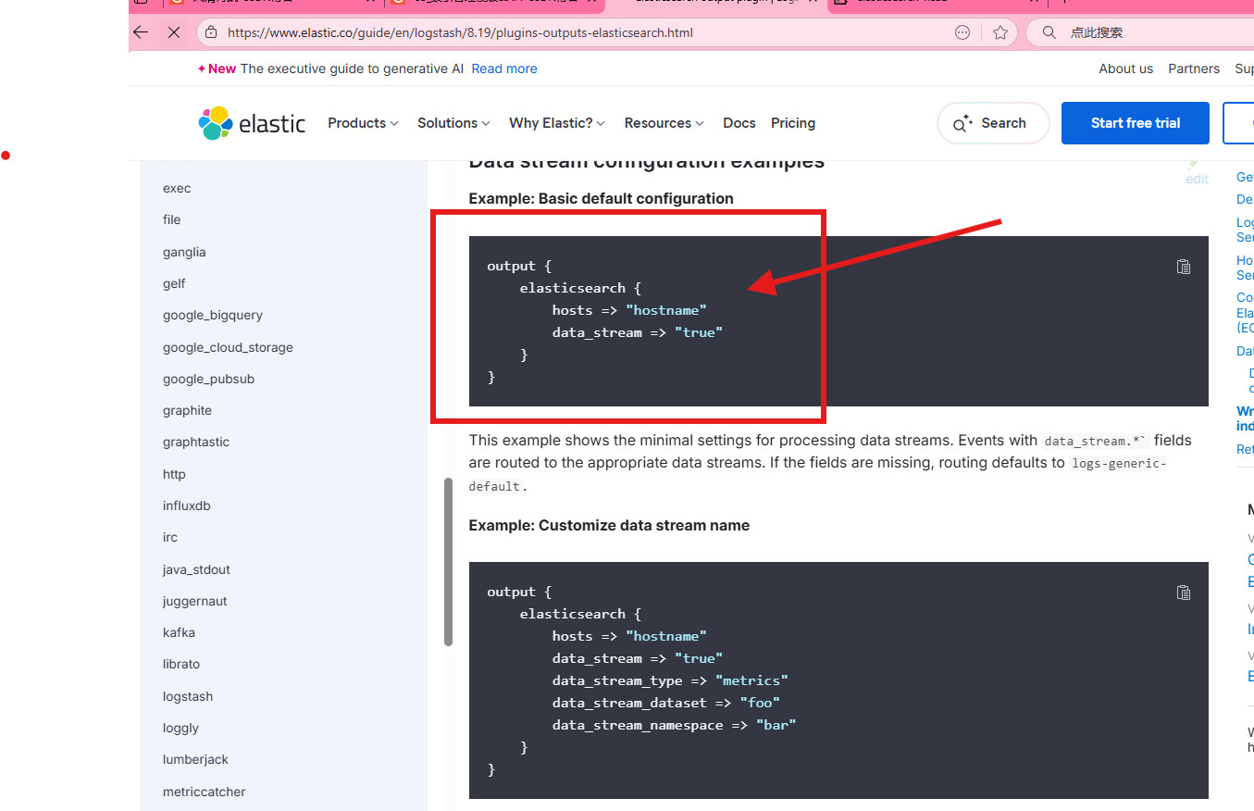1254x811 pixels.
Task: Follow the Read more link in the banner
Action: tap(504, 69)
